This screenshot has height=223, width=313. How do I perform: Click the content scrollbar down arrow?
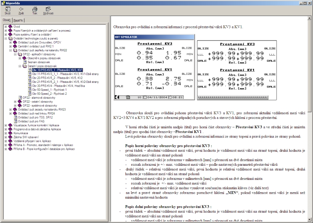309,219
